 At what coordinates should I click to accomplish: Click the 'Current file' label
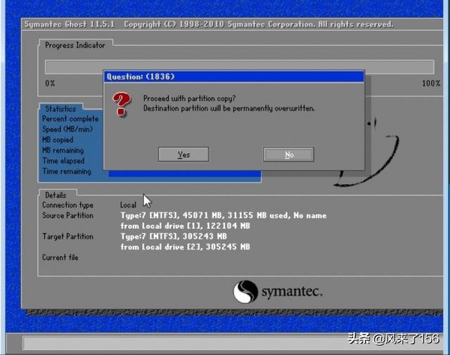click(x=60, y=257)
